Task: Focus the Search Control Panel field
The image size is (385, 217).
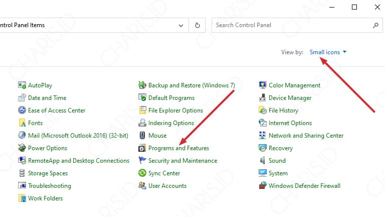Action: (297, 25)
